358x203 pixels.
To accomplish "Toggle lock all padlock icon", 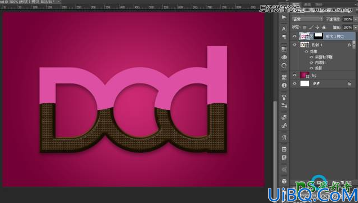I will coord(324,28).
